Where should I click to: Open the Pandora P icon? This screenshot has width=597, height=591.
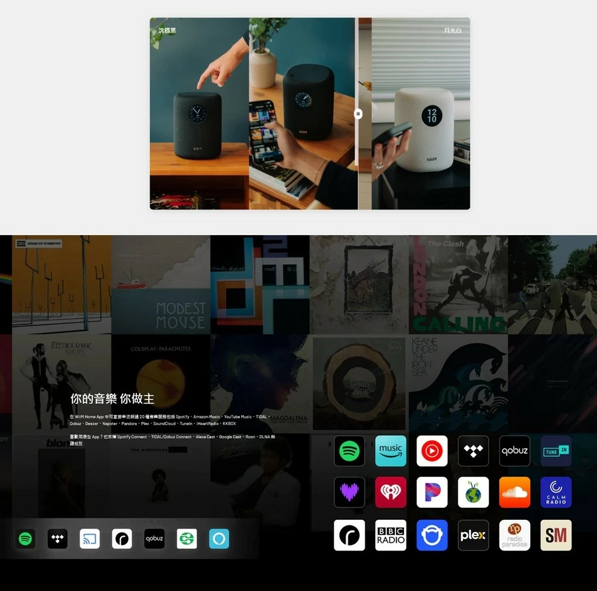(x=432, y=492)
